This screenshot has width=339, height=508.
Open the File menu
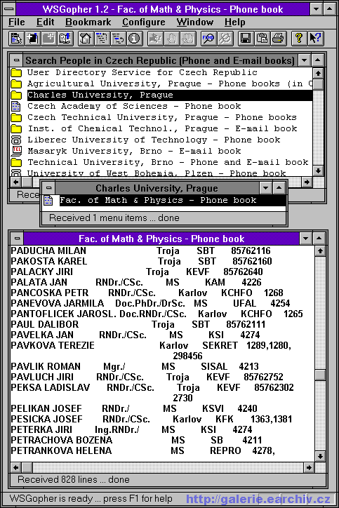click(x=17, y=22)
